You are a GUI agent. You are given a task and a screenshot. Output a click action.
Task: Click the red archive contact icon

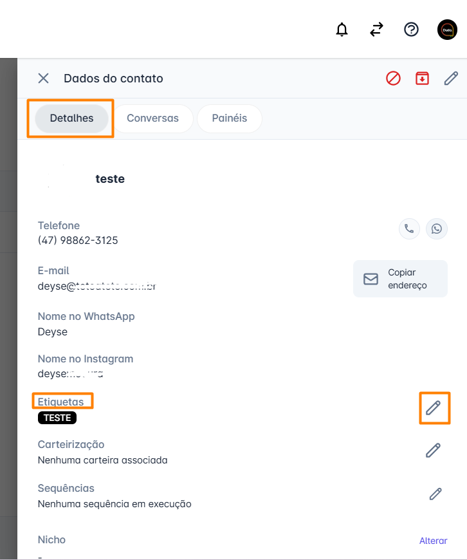pos(422,79)
